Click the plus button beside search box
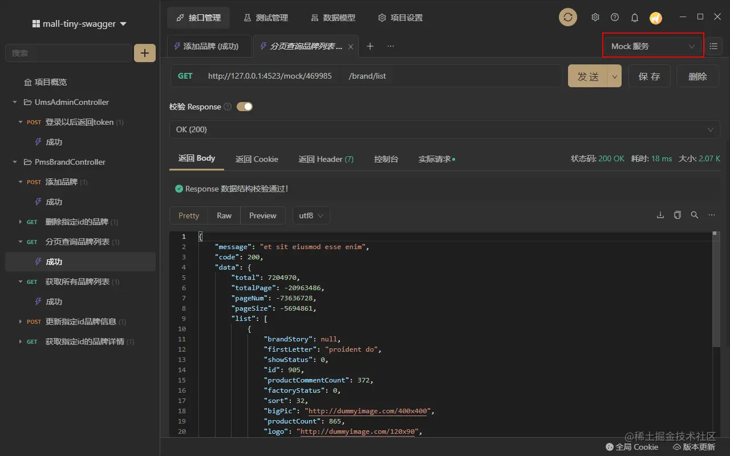Screen dimensions: 730x456 [145, 53]
